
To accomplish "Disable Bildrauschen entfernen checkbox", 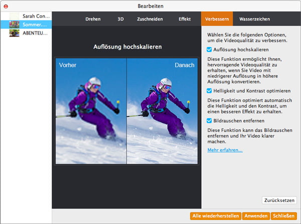I will click(210, 120).
